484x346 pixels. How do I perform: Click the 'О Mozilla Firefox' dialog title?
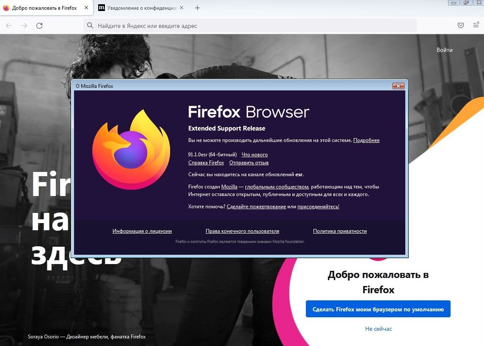click(94, 86)
